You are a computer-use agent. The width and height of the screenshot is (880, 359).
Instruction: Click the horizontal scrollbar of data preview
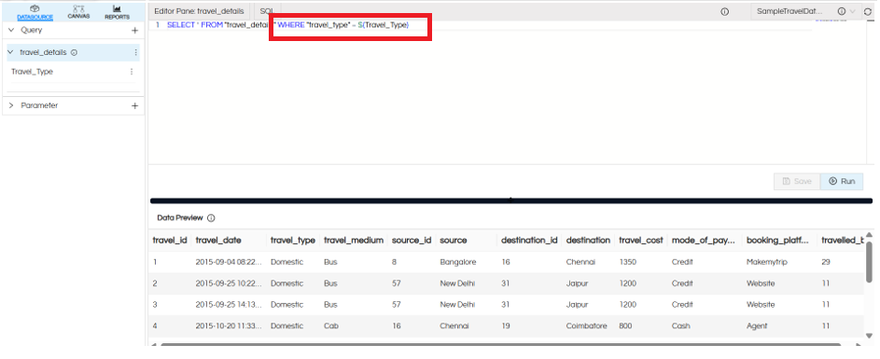point(499,345)
